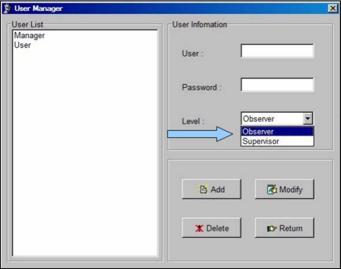Click the User Manager title bar icon
This screenshot has width=341, height=269.
click(x=8, y=8)
